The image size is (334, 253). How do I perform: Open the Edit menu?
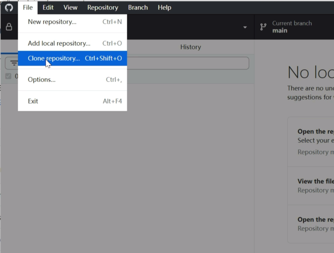pos(48,7)
